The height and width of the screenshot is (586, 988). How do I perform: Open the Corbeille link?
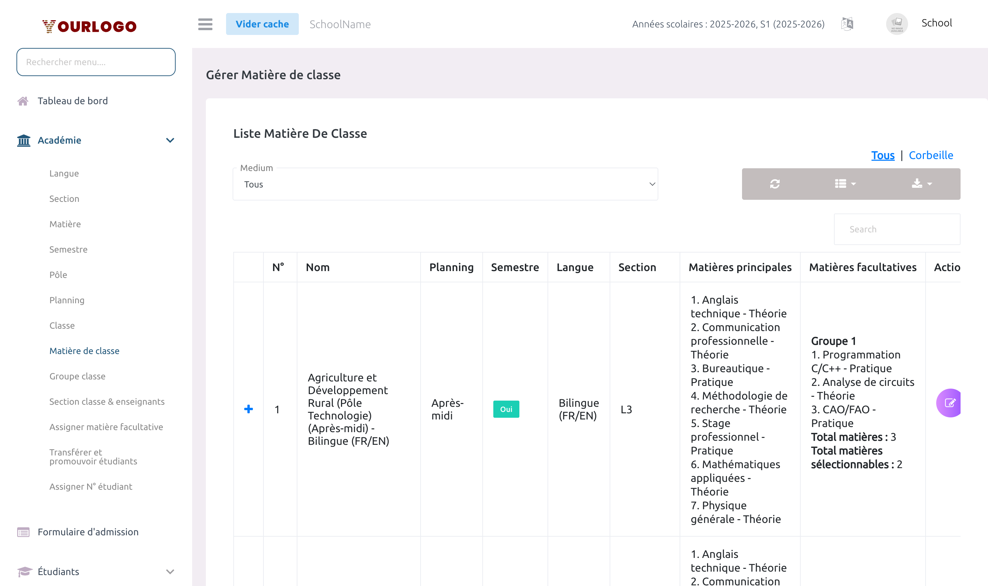click(x=931, y=155)
